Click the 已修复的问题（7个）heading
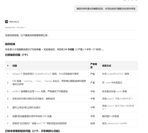 [x=17, y=55]
